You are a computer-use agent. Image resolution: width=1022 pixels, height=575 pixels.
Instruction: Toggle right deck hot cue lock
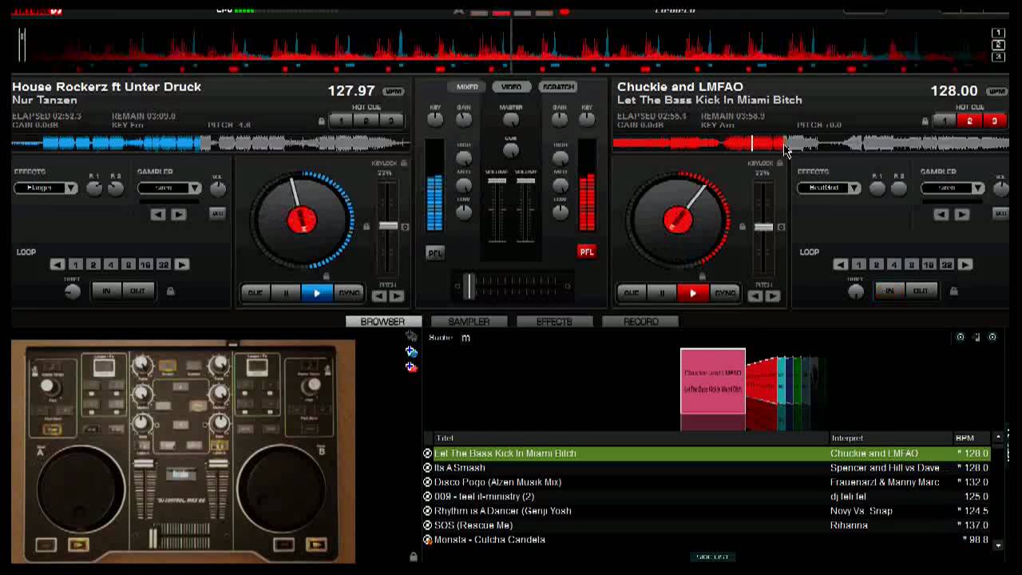tap(925, 121)
